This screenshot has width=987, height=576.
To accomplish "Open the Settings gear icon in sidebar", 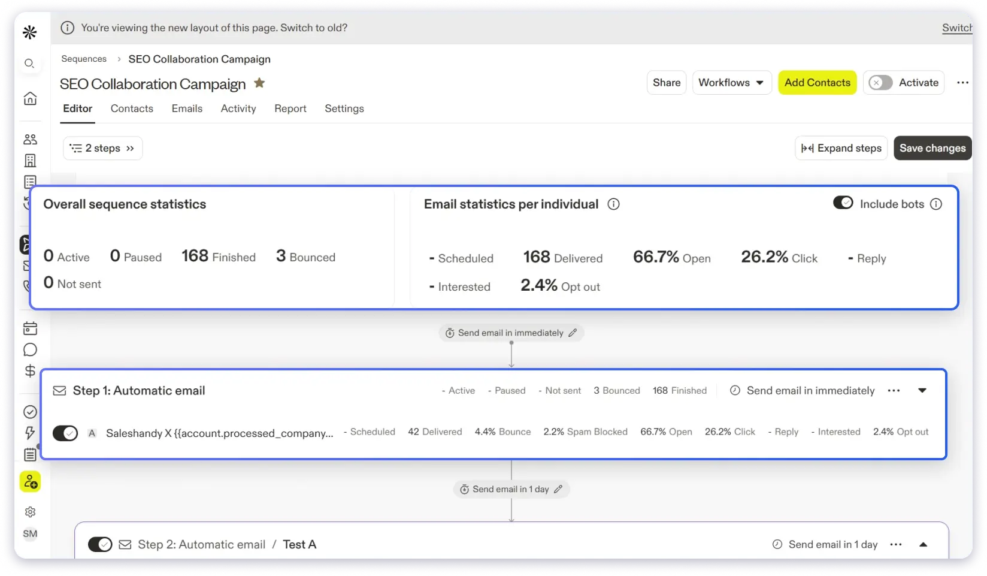I will (x=30, y=512).
